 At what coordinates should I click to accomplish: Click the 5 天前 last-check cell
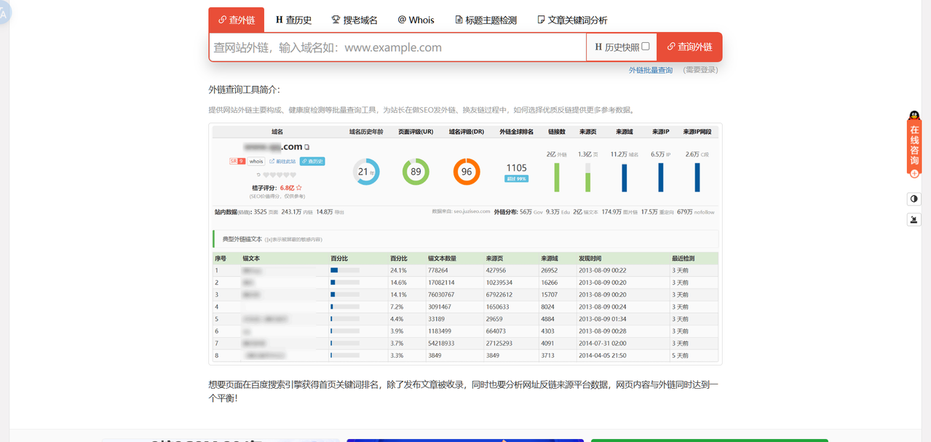point(680,355)
